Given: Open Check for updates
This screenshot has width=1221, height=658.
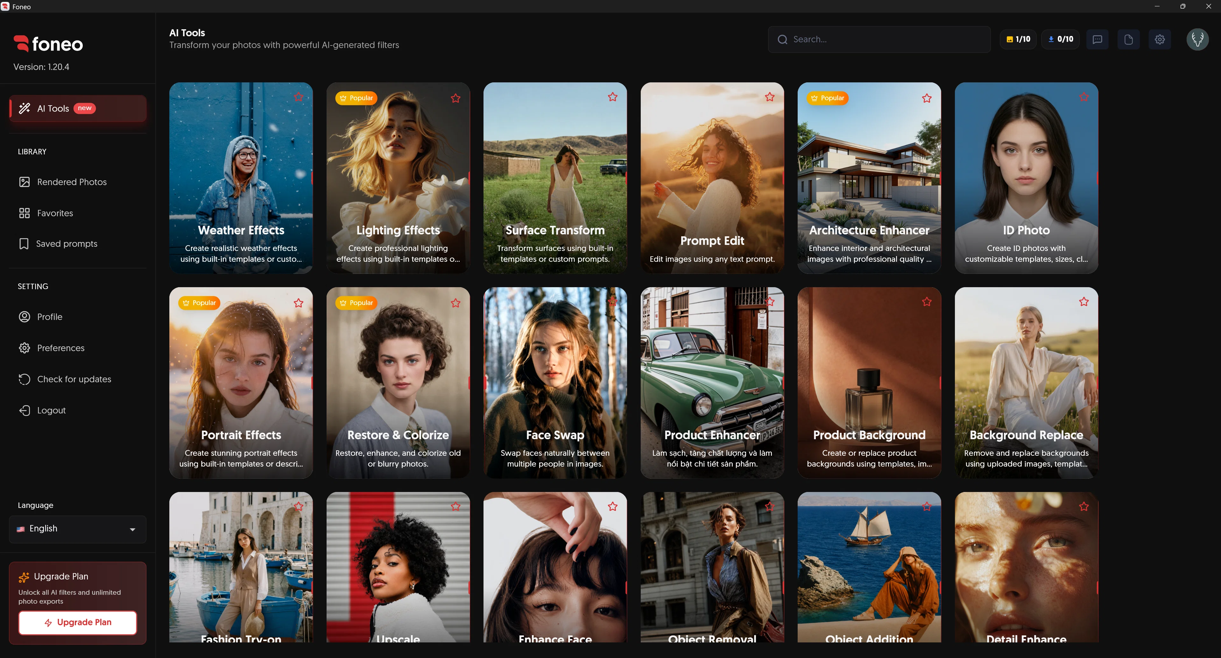Looking at the screenshot, I should 78,379.
